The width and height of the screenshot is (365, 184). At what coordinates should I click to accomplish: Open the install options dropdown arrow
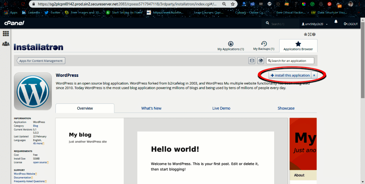[314, 75]
